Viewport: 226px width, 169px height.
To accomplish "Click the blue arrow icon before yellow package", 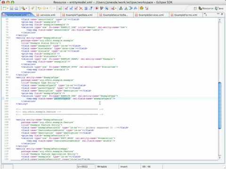I will [x=131, y=8].
